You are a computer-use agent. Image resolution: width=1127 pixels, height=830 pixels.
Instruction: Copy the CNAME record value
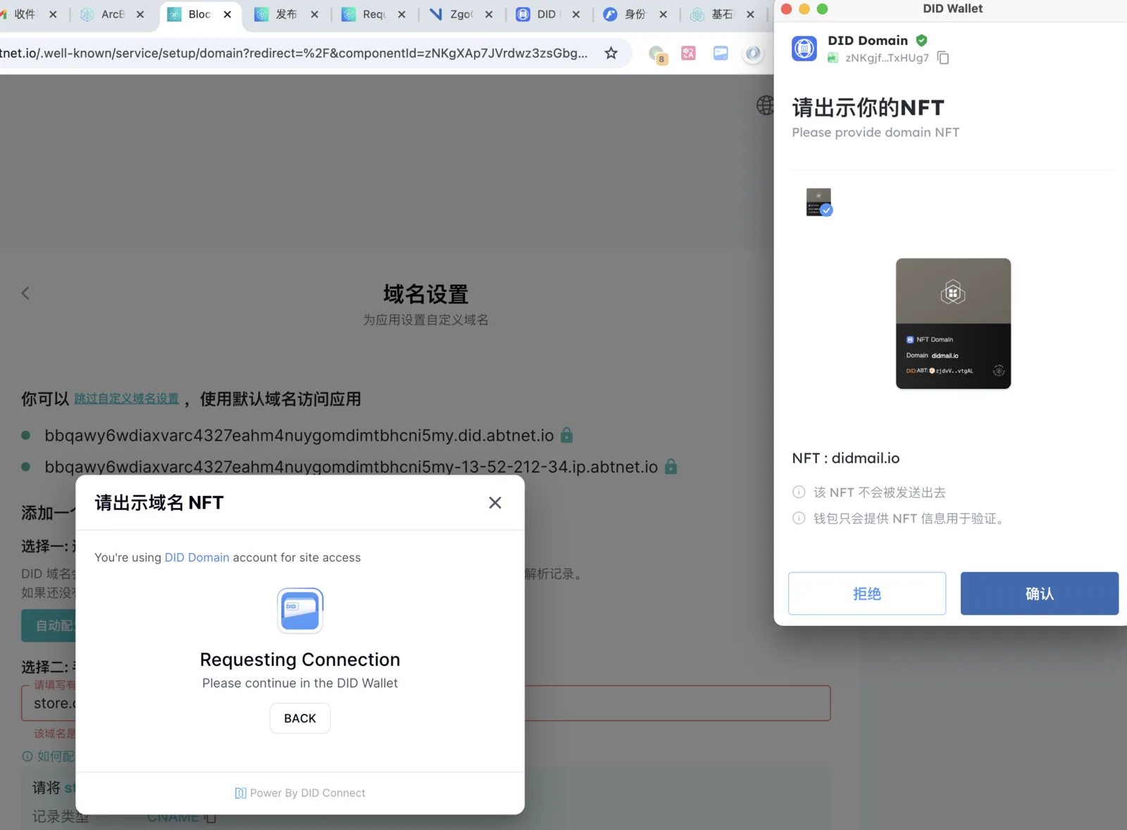210,817
